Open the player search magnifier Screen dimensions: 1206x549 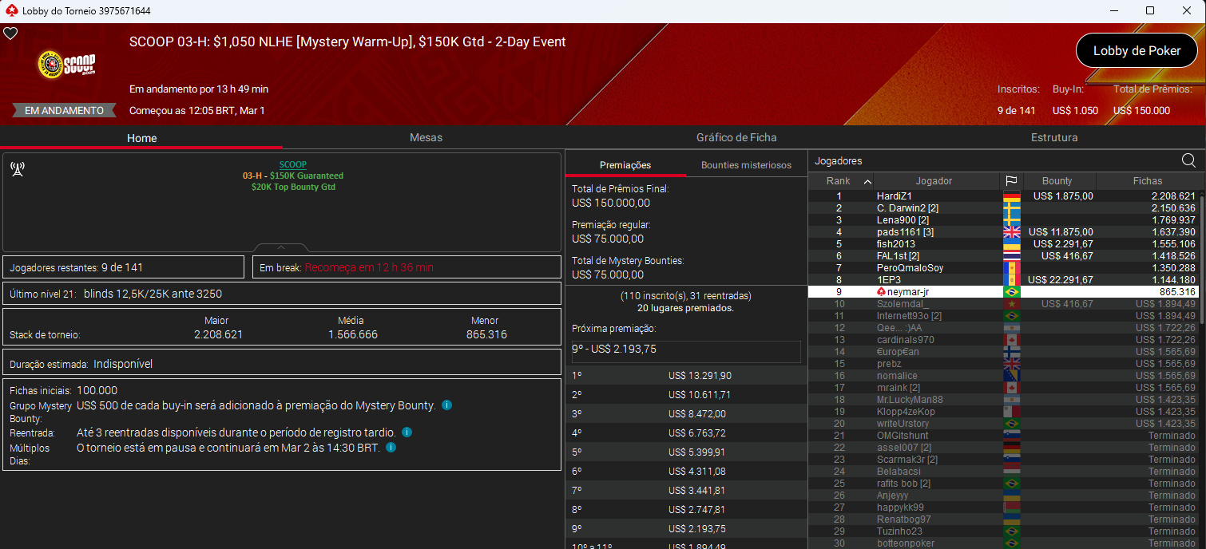click(x=1188, y=161)
